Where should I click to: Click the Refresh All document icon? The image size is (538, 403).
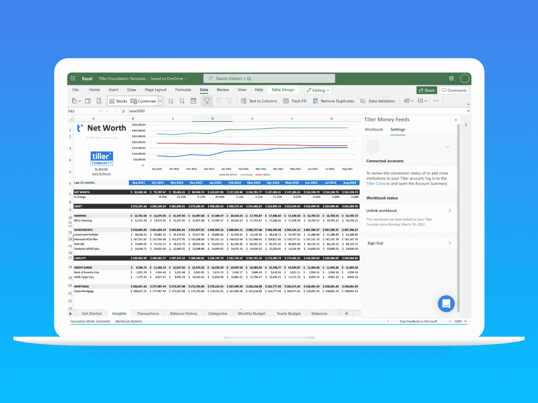click(99, 101)
